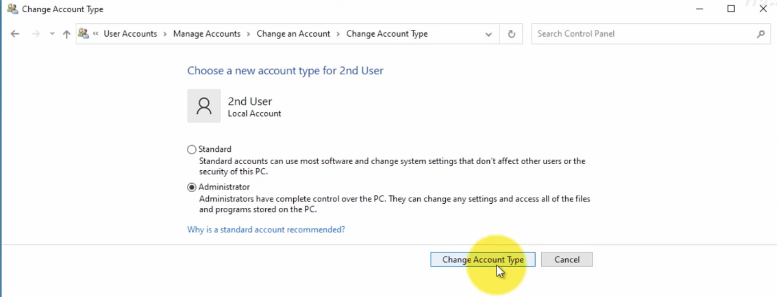The height and width of the screenshot is (297, 777).
Task: Go up one level with the up arrow
Action: 67,34
